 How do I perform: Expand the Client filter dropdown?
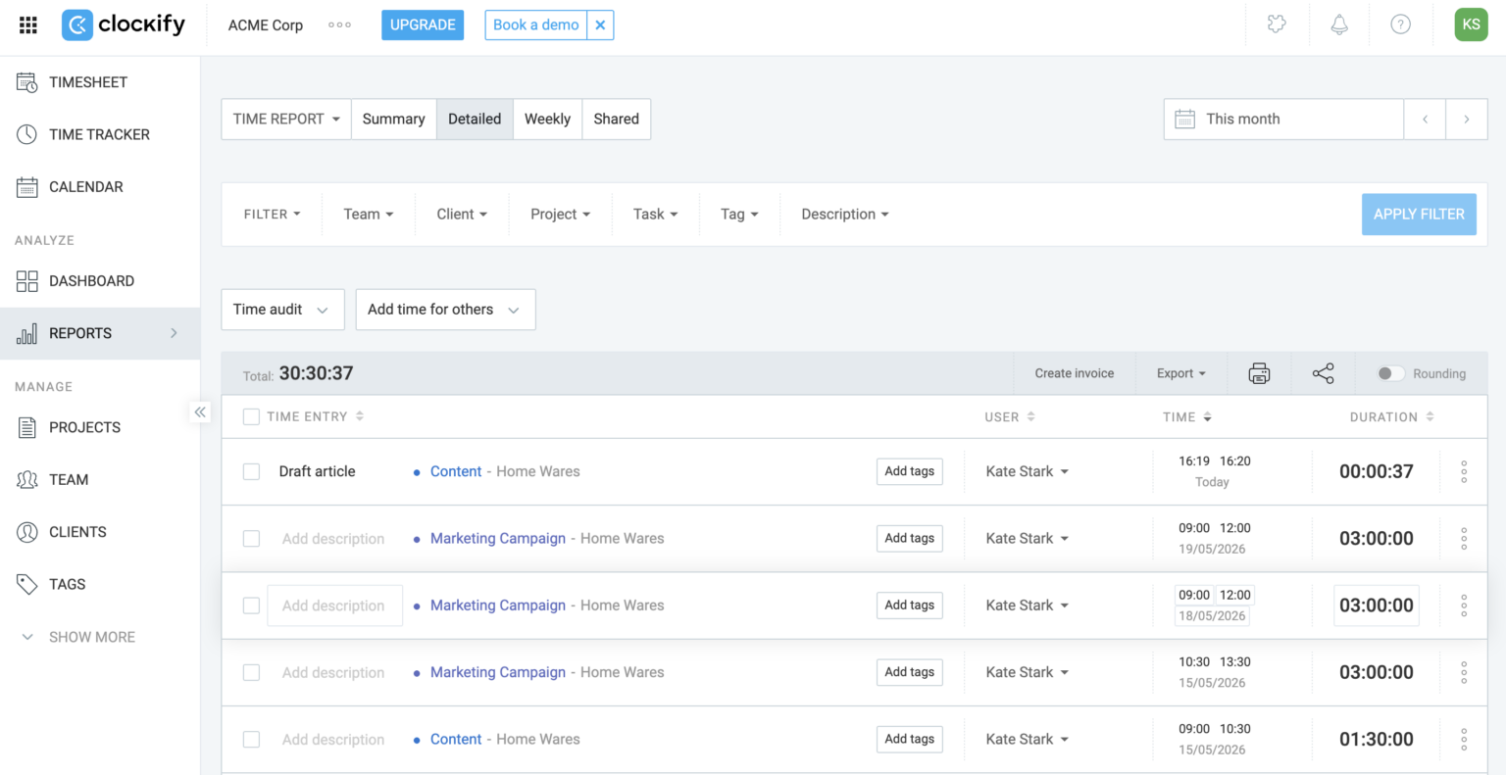pyautogui.click(x=462, y=215)
